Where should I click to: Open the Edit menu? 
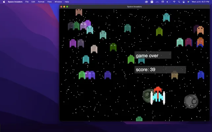pyautogui.click(x=33, y=2)
